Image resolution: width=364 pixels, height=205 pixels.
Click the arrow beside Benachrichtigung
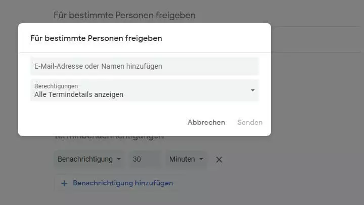point(119,159)
